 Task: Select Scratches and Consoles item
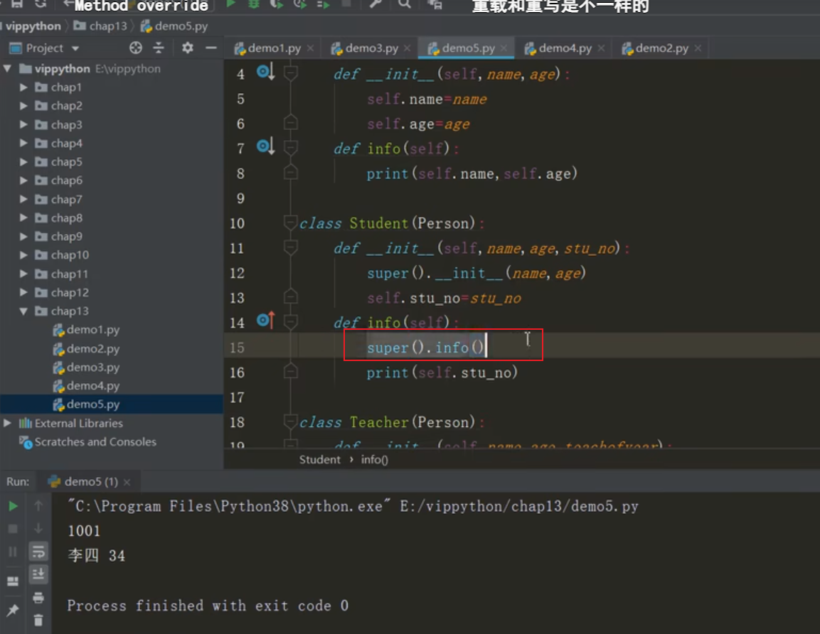coord(88,441)
